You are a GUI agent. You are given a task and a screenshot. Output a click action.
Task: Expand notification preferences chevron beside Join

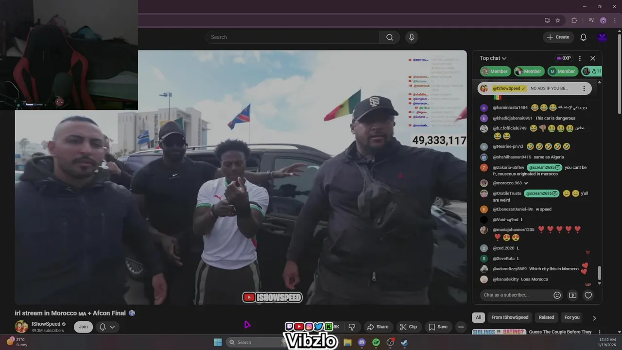click(112, 327)
